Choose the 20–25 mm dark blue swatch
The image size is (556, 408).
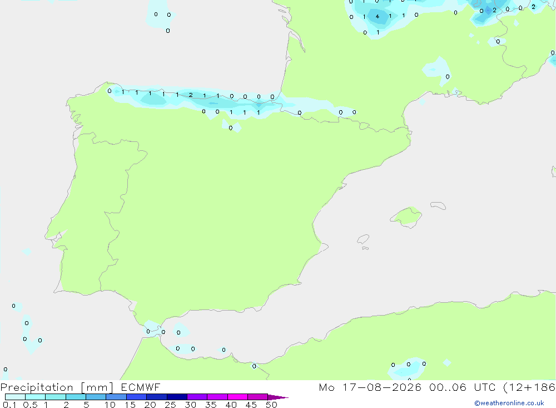[x=156, y=397]
